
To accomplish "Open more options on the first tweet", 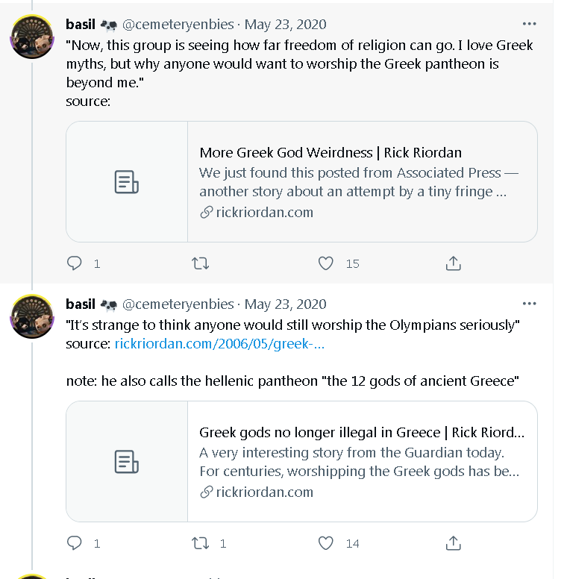I will [529, 24].
